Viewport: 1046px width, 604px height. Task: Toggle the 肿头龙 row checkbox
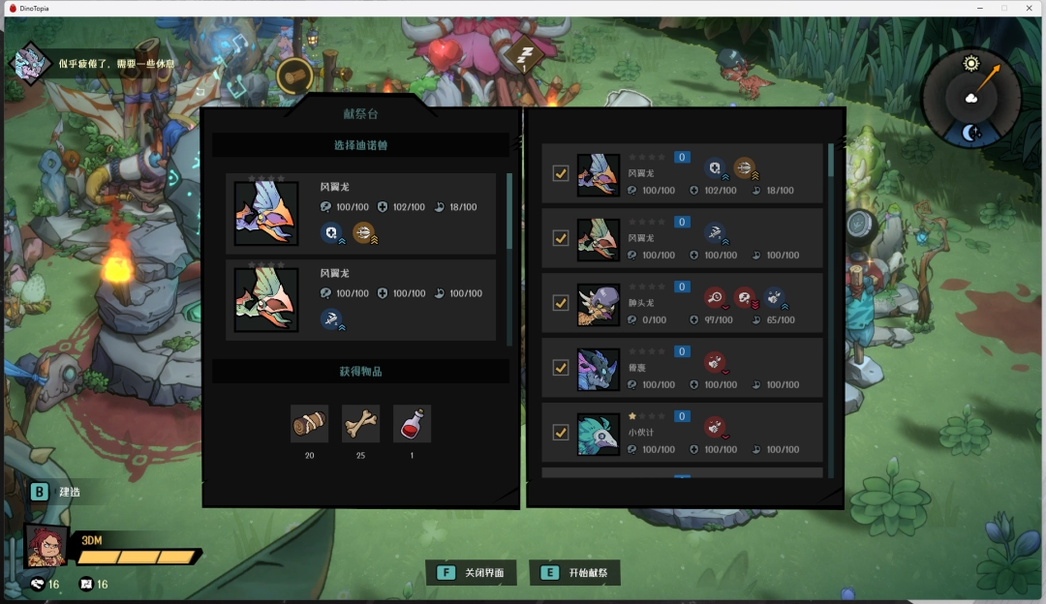(x=561, y=303)
